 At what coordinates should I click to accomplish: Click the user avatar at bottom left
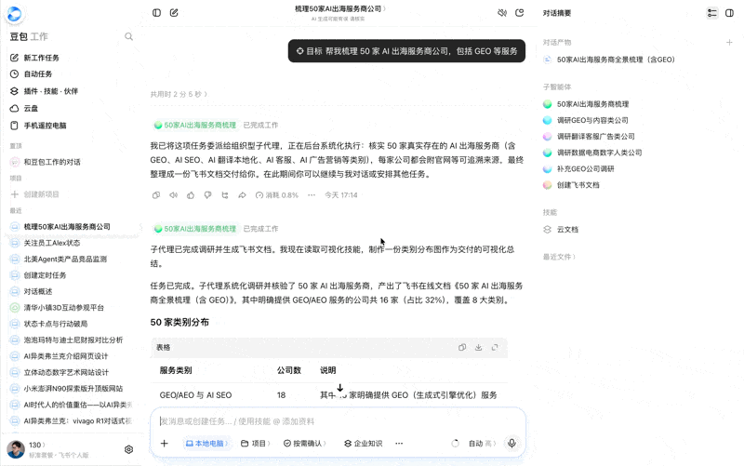pos(16,449)
